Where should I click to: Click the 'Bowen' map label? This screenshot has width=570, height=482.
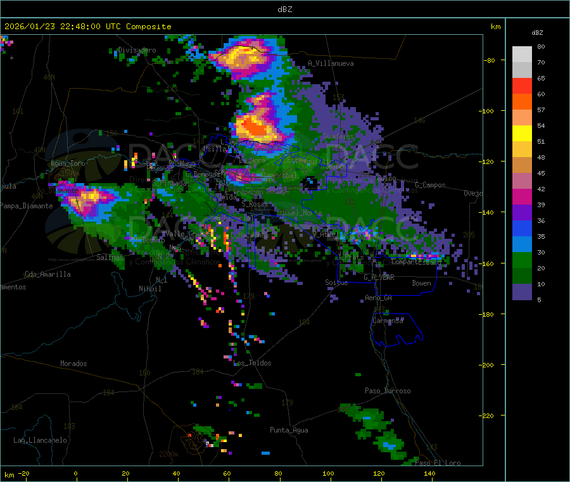click(x=421, y=283)
